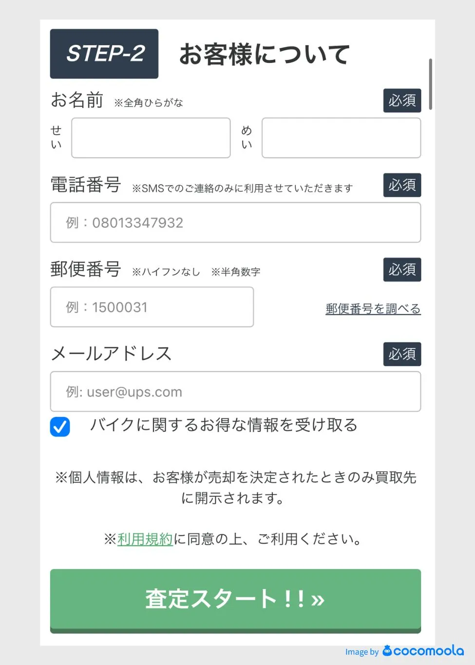Open the 郵便番号を調べる link
475x665 pixels.
pos(373,308)
